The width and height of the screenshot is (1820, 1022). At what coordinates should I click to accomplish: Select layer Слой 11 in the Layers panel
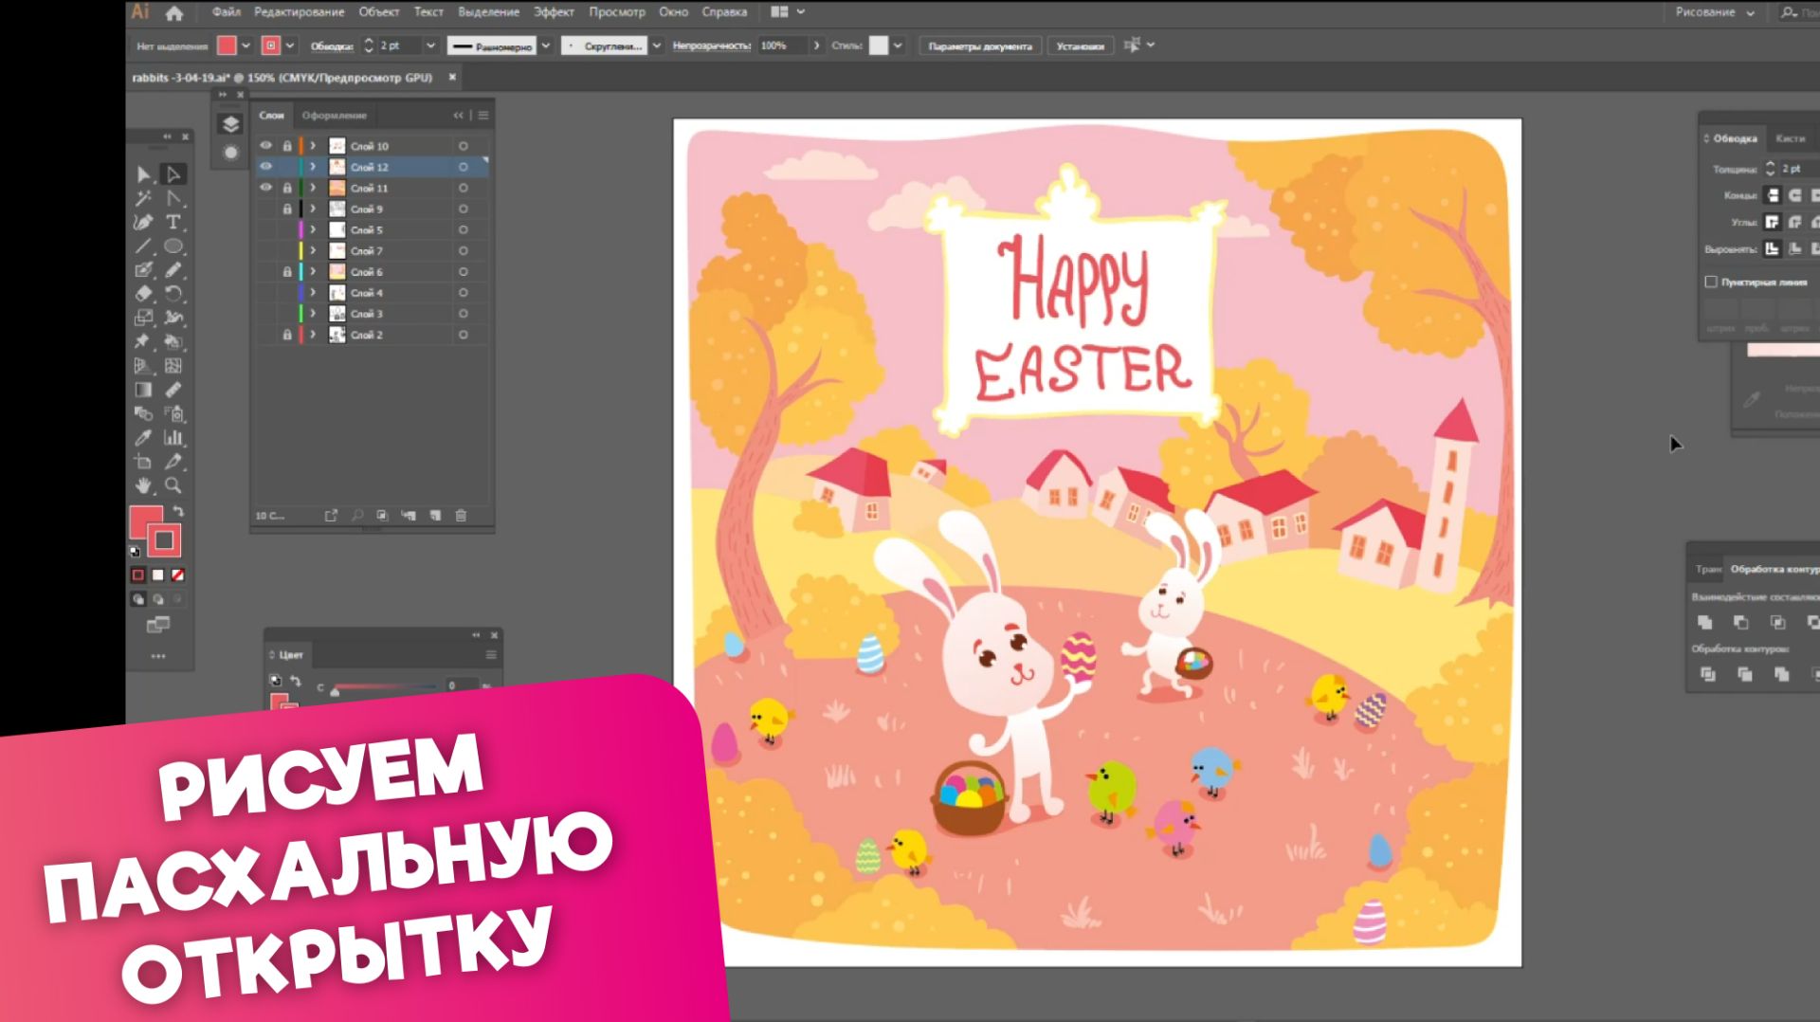[369, 188]
